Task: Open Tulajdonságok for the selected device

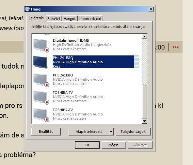Action: pos(133,132)
